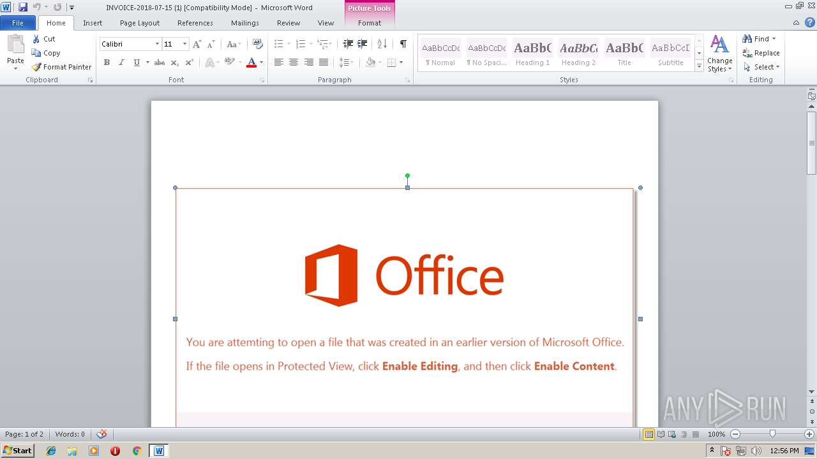Toggle show paragraph marks (pilcrow)

click(x=403, y=44)
